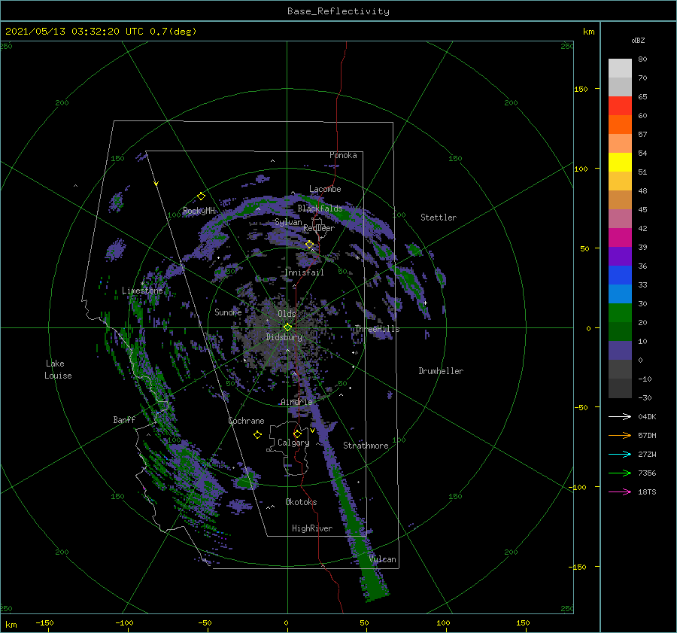Click the Sundre label
Viewport: 677px width, 633px height.
[x=228, y=312]
